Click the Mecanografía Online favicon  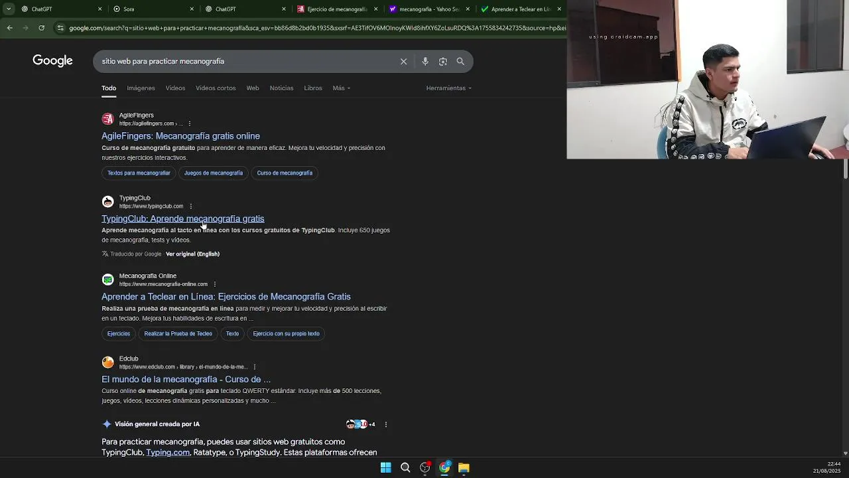pos(107,279)
